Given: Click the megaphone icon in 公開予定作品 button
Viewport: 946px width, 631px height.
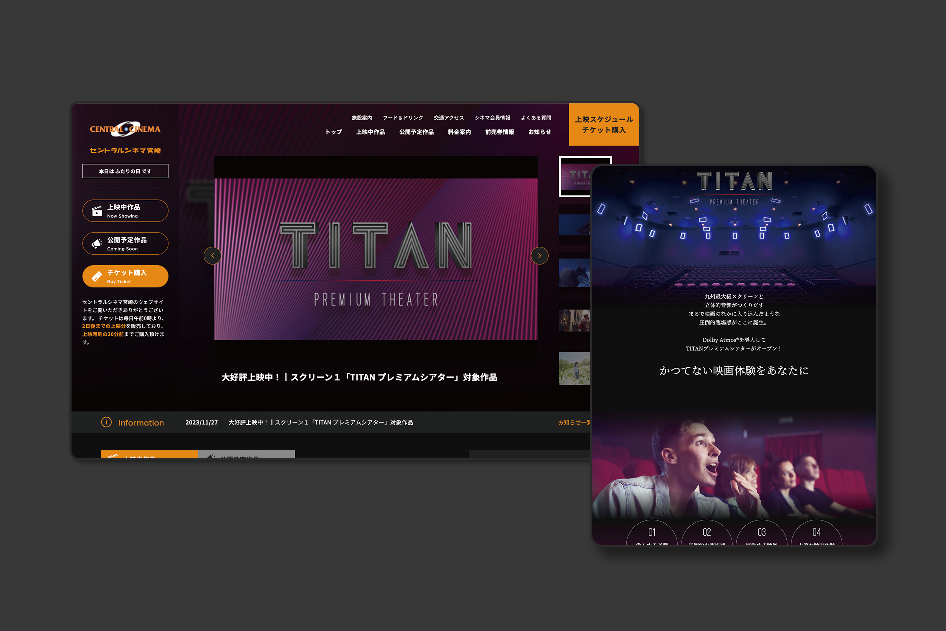Looking at the screenshot, I should point(97,243).
